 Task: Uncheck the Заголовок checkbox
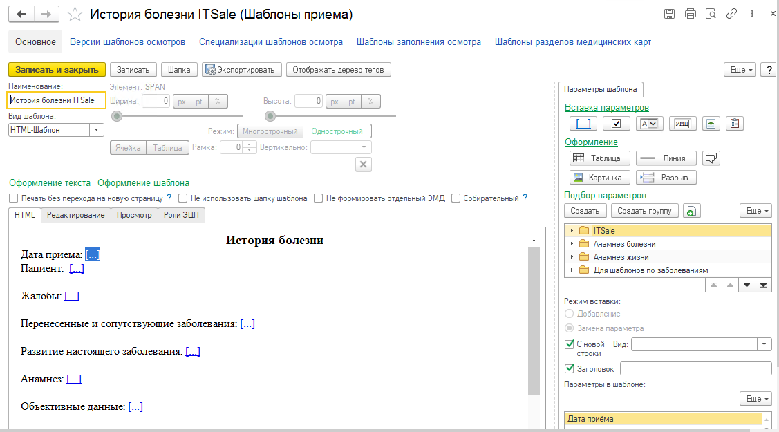(570, 369)
